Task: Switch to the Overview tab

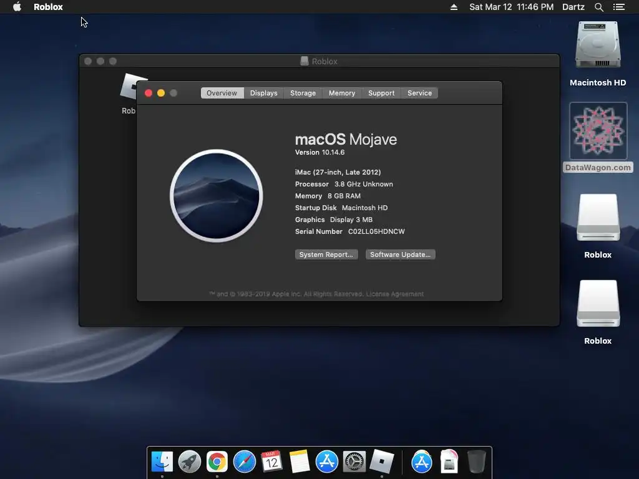Action: pyautogui.click(x=222, y=93)
